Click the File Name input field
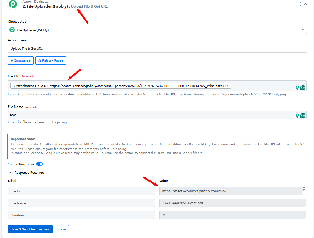 [x=157, y=115]
